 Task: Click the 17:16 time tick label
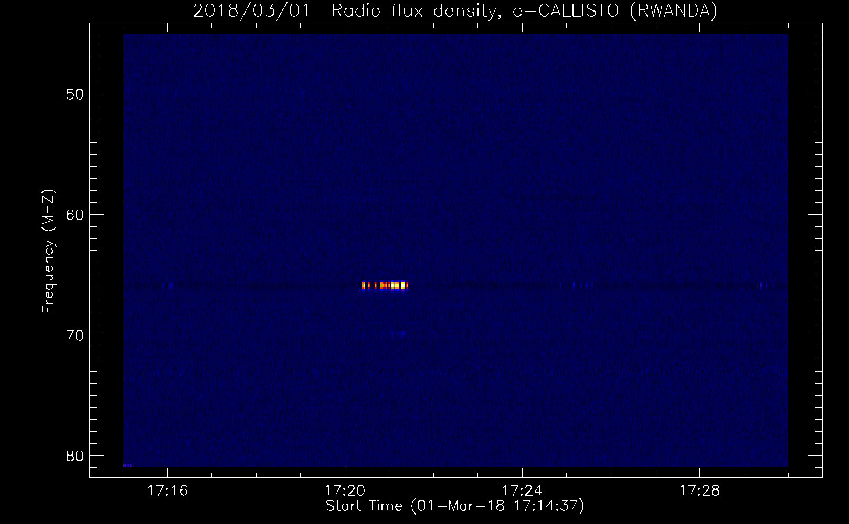point(167,491)
